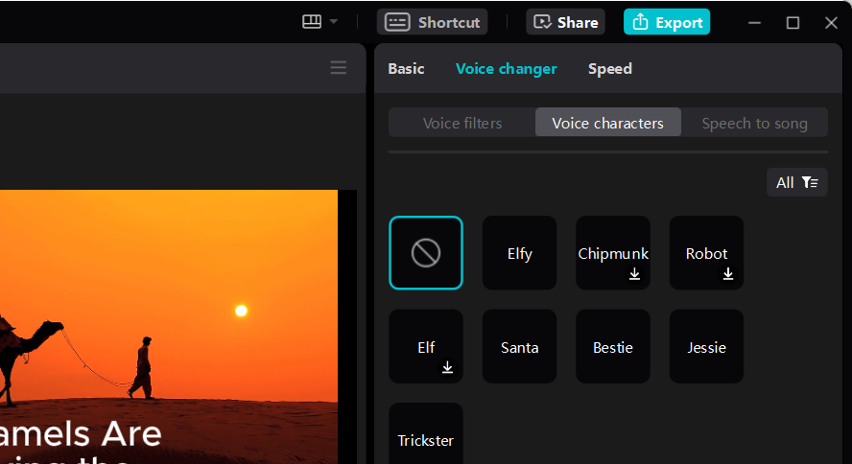The image size is (852, 464).
Task: Apply the Santa voice character
Action: pos(519,346)
